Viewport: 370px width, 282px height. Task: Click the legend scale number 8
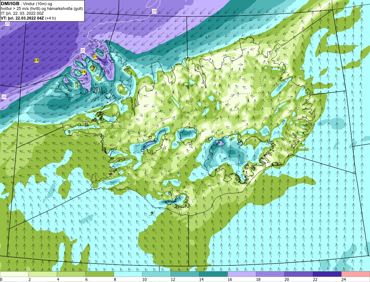pyautogui.click(x=115, y=279)
